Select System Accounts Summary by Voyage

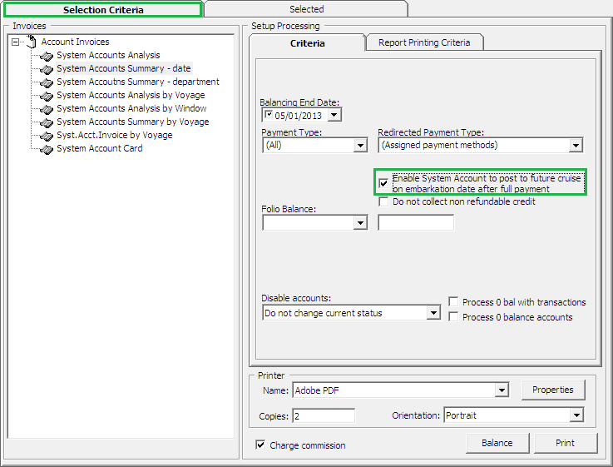[132, 122]
